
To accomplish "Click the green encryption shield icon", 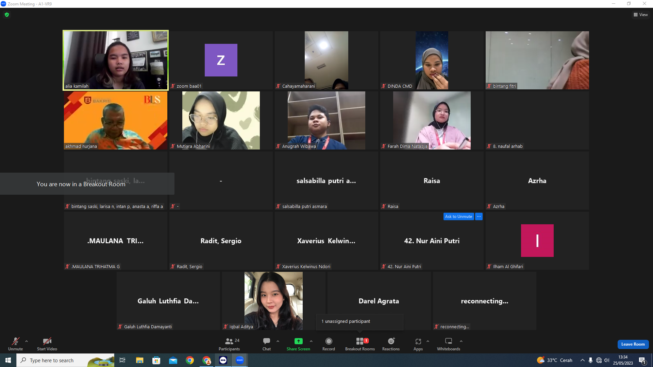I will 7,15.
